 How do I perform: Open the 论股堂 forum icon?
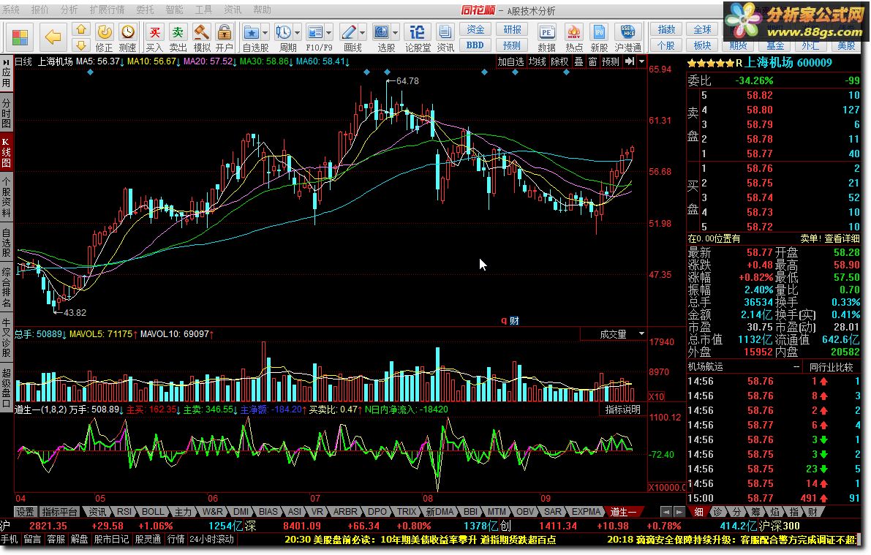(x=417, y=32)
